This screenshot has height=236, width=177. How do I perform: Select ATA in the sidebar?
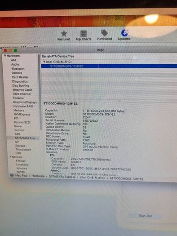point(13,60)
